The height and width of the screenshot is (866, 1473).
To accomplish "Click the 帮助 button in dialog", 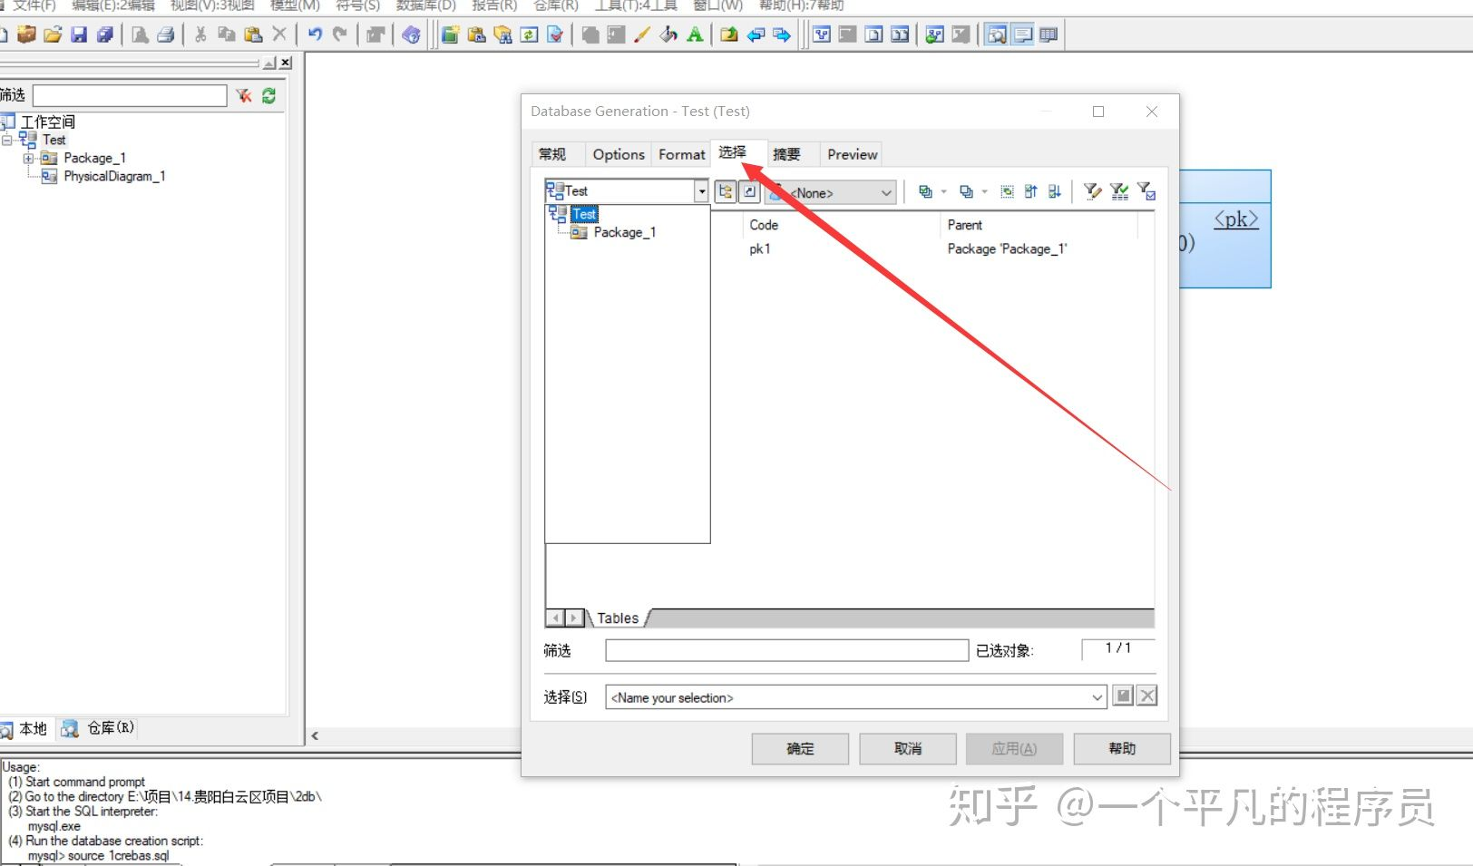I will pyautogui.click(x=1122, y=749).
